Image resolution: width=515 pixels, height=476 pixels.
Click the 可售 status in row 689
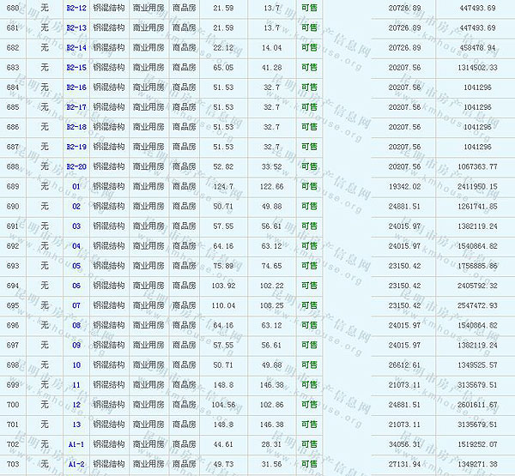pos(309,186)
